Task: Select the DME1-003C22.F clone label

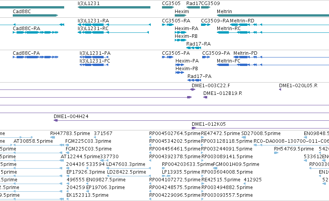Action: (211, 86)
